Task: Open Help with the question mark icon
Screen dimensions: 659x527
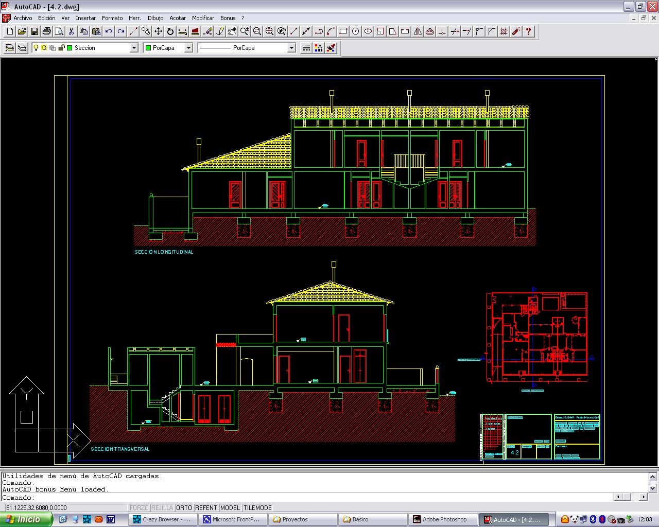Action: pyautogui.click(x=528, y=31)
